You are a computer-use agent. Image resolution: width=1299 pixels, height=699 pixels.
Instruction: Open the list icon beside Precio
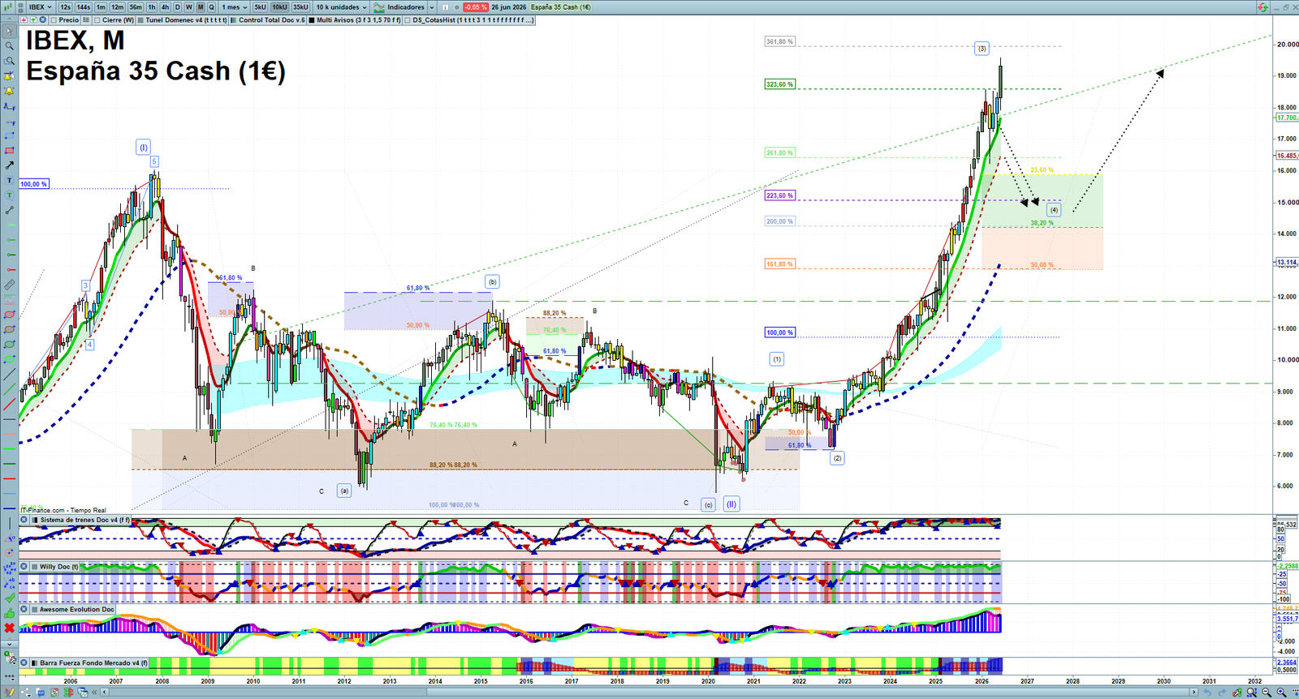(x=86, y=19)
